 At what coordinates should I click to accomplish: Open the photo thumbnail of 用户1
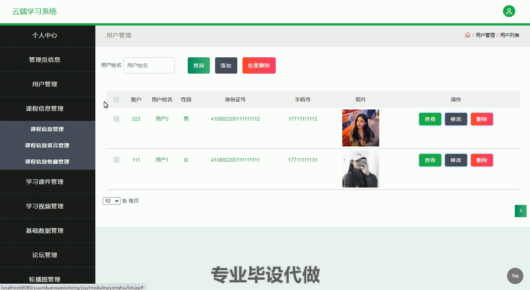click(x=361, y=169)
